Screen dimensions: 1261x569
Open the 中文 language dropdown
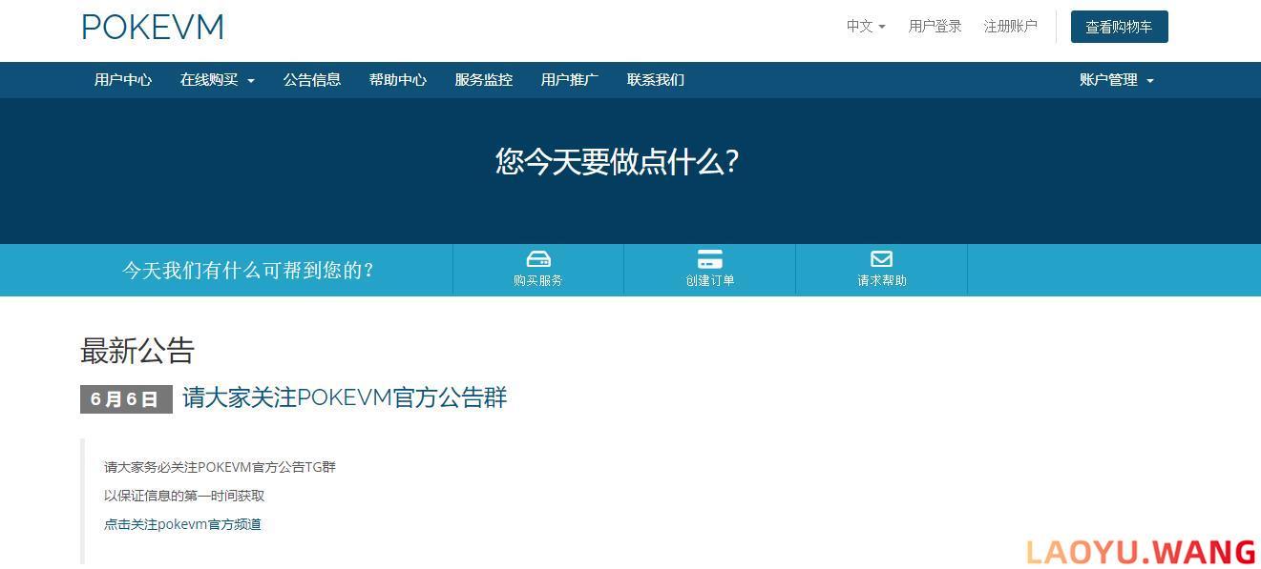coord(866,27)
